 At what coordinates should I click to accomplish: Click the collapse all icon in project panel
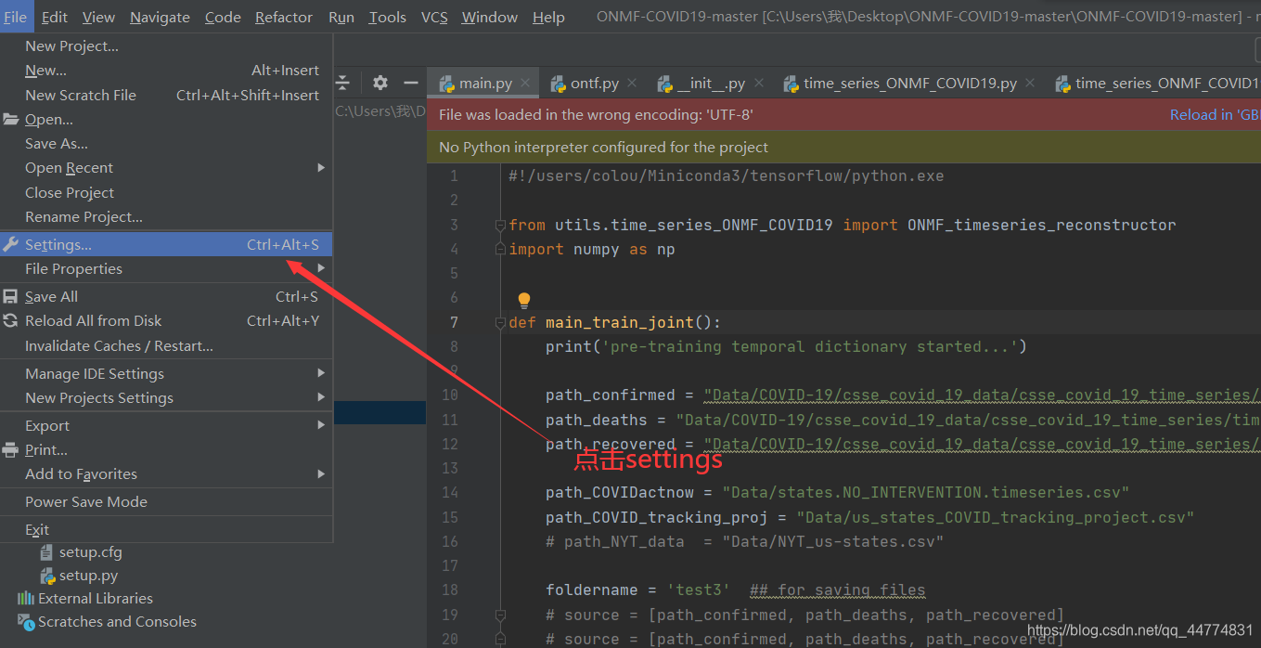(x=342, y=83)
